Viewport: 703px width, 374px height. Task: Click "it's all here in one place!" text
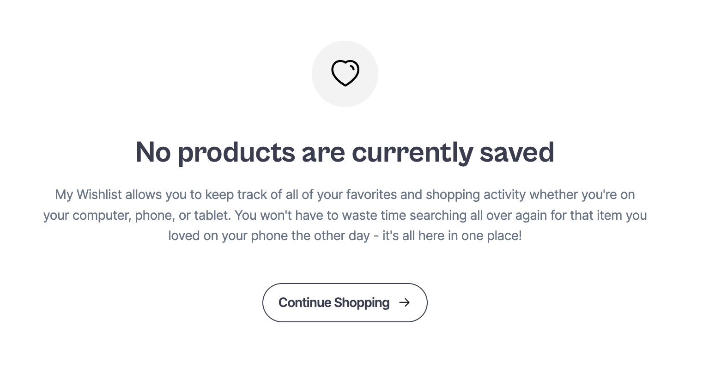coord(452,236)
